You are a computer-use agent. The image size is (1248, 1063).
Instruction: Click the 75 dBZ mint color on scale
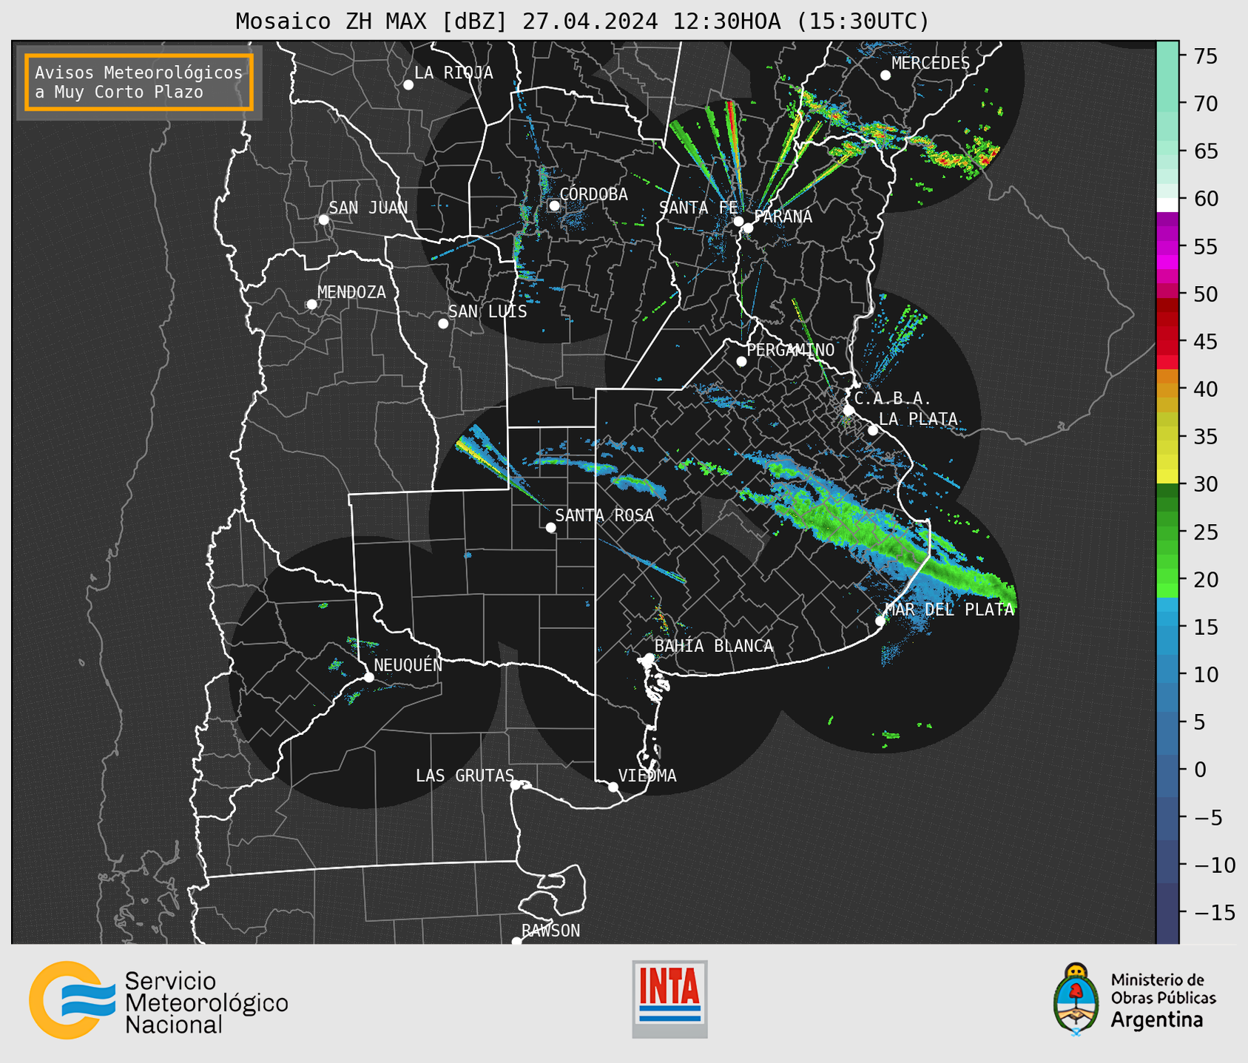pyautogui.click(x=1167, y=56)
